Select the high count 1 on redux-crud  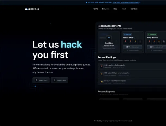(x=130, y=42)
